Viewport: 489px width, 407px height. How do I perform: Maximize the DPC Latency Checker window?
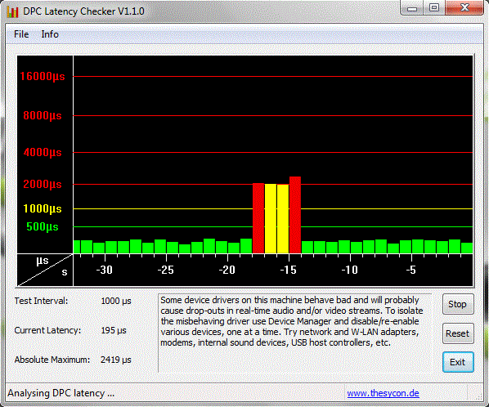tap(434, 8)
